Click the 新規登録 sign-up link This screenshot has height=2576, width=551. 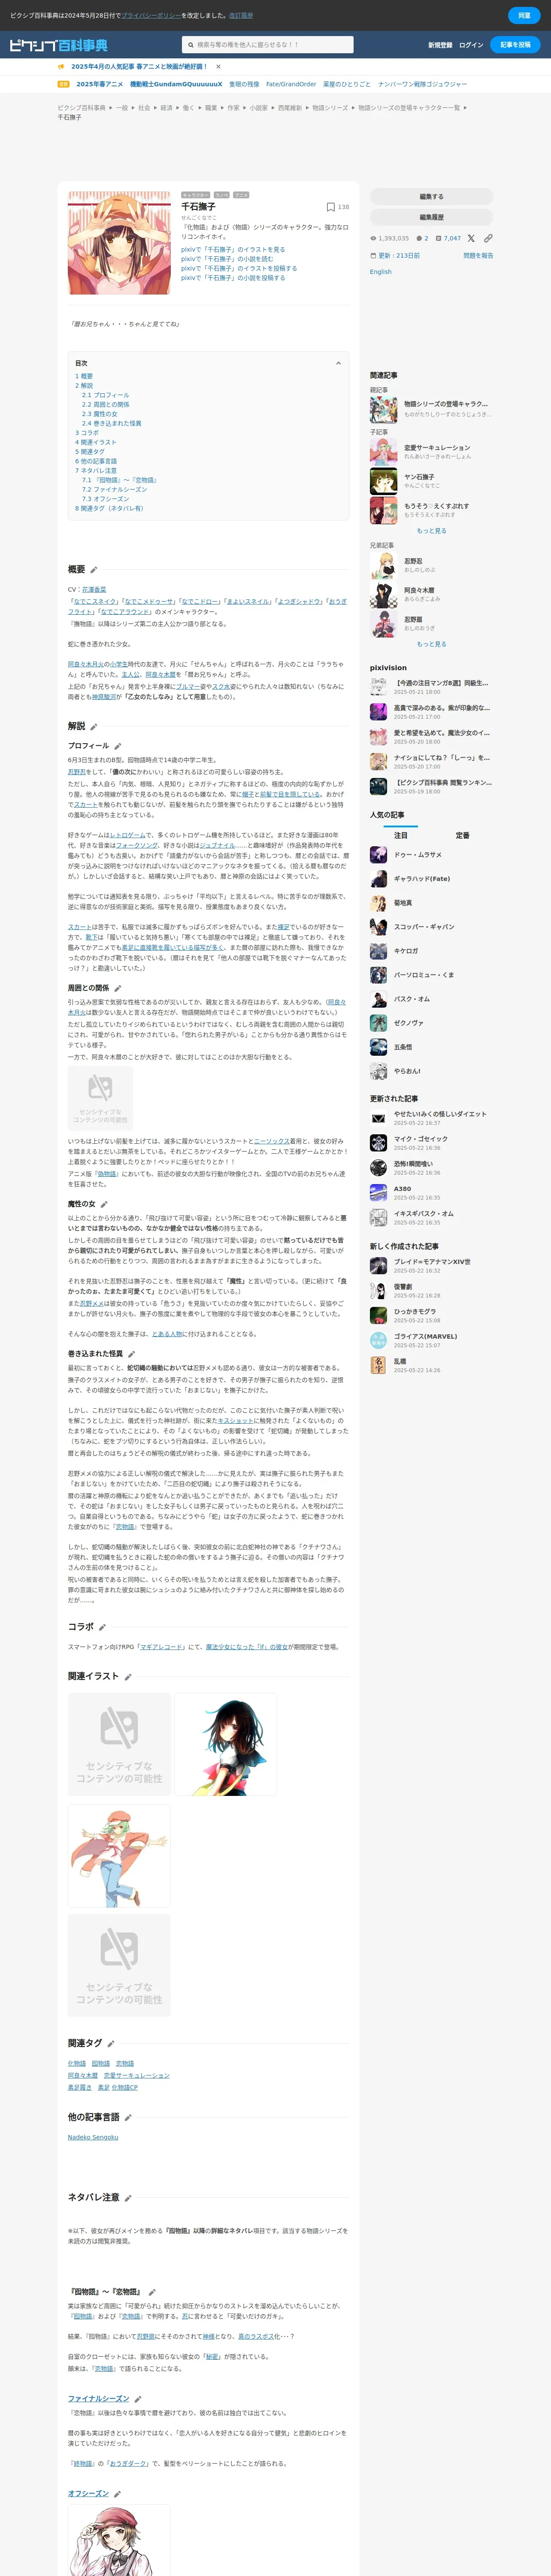click(440, 45)
